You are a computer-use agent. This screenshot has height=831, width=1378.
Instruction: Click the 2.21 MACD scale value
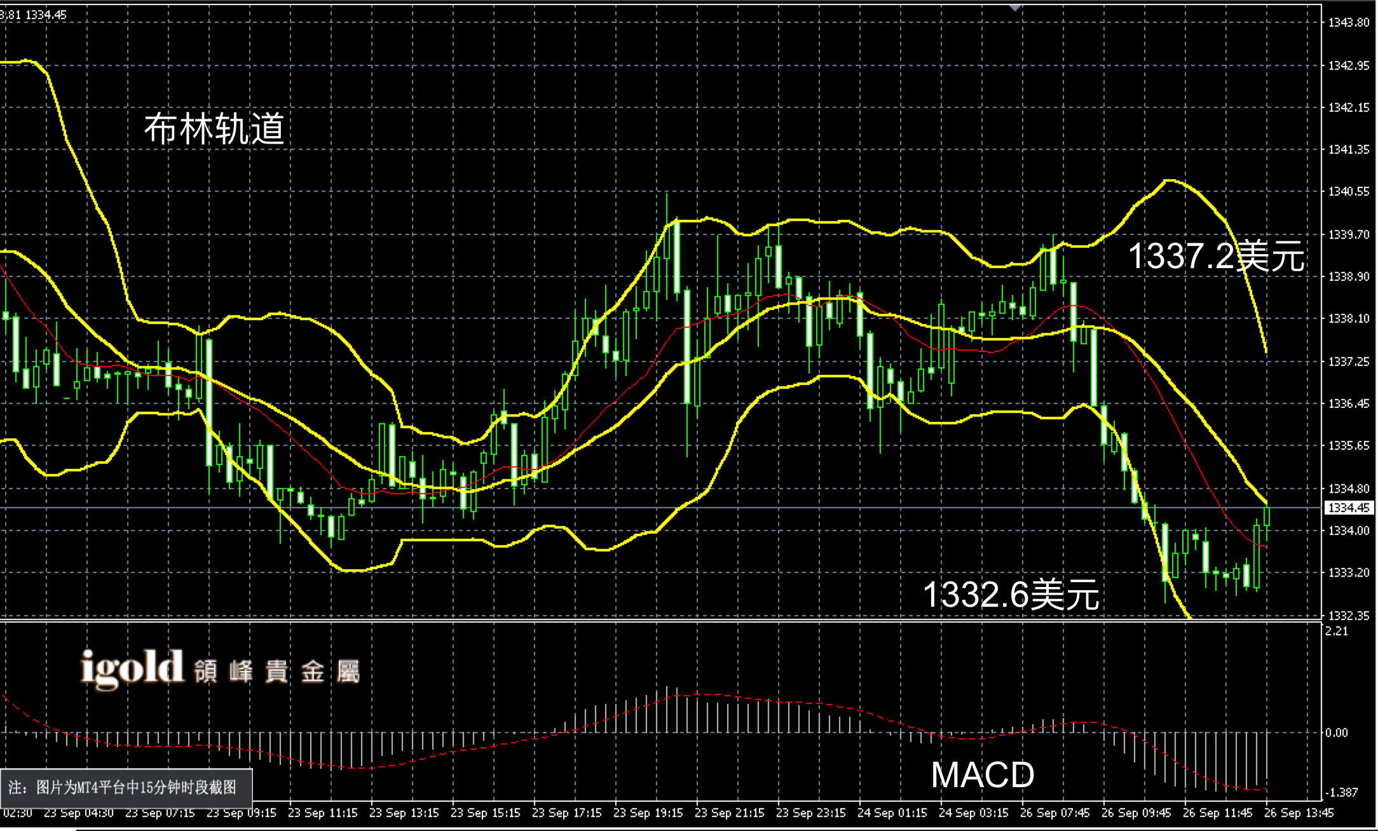[x=1336, y=631]
